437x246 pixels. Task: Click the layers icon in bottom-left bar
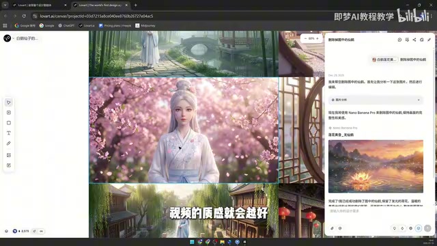6,231
